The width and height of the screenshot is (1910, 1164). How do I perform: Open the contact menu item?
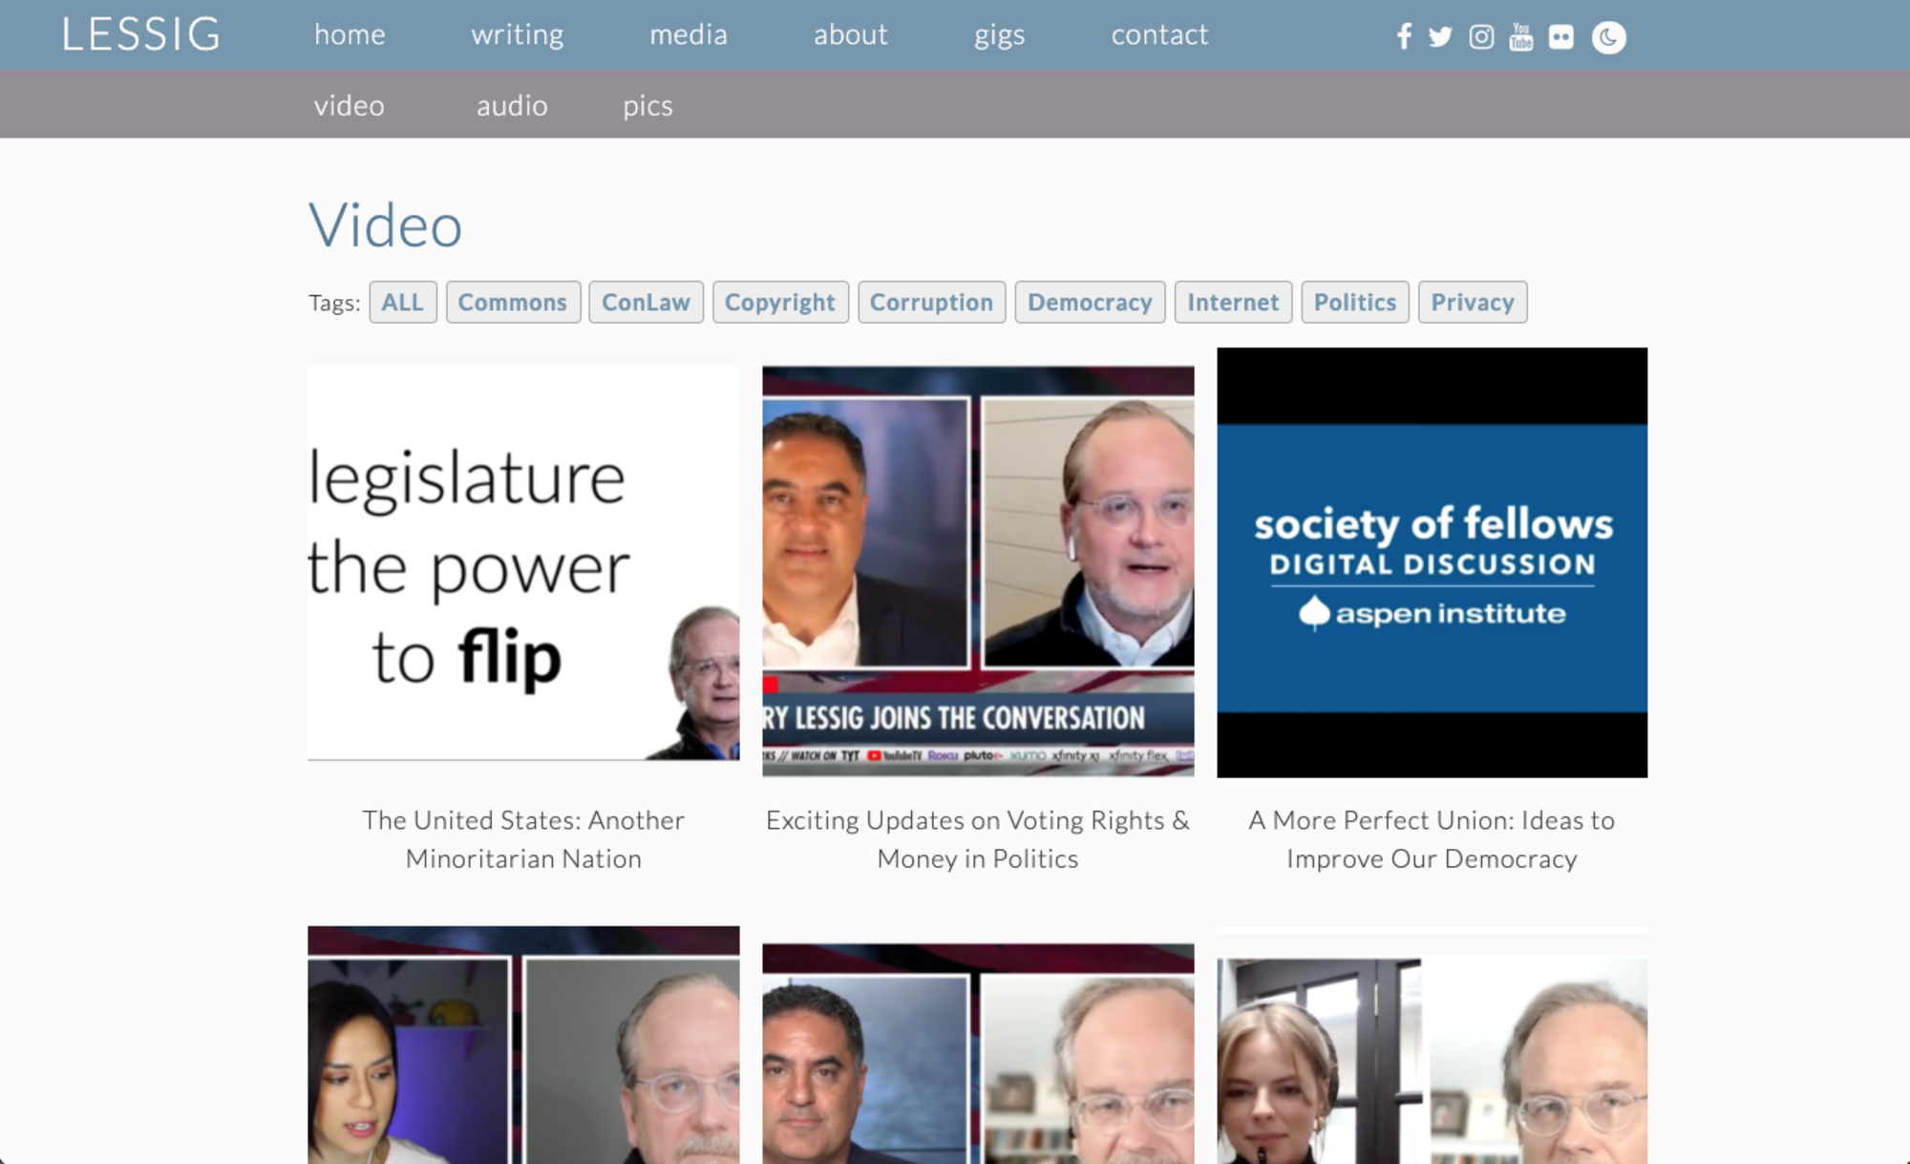click(x=1159, y=35)
